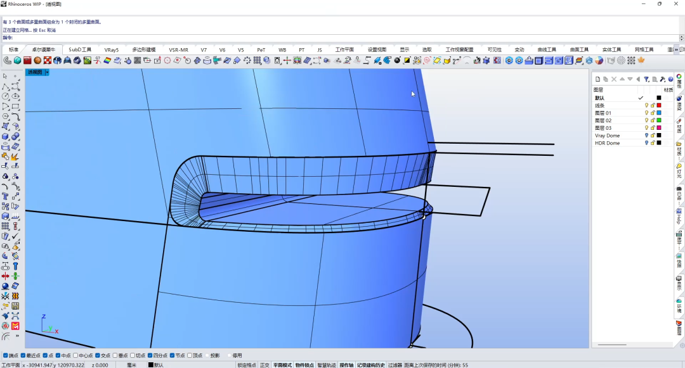Screen dimensions: 685x368
Task: Click the circular dotted polar array icon
Action: 247,61
